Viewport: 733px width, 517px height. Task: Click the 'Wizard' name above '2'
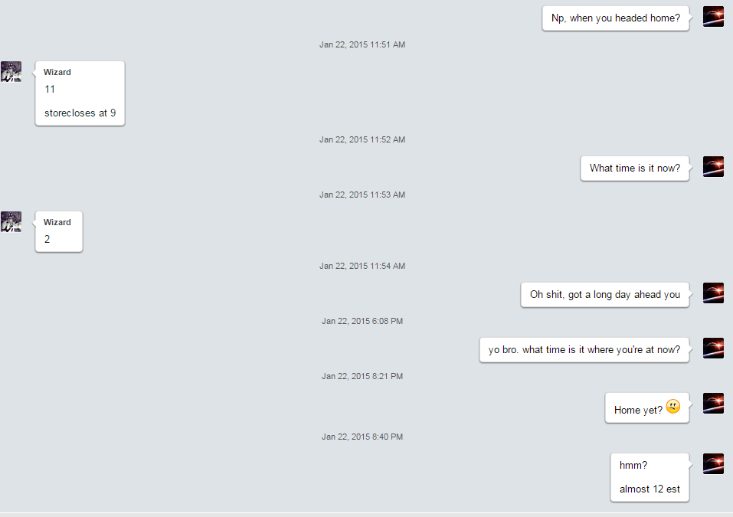[57, 222]
